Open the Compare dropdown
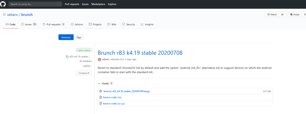The image size is (306, 114). [84, 73]
